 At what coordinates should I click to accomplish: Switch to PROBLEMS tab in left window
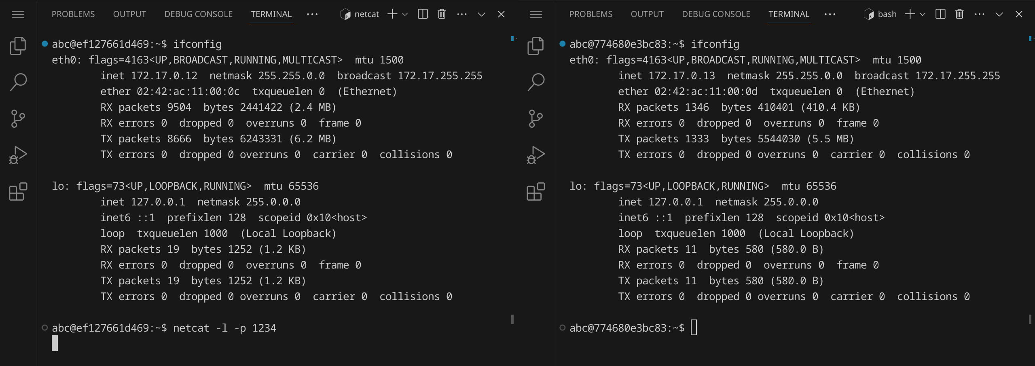[x=73, y=14]
